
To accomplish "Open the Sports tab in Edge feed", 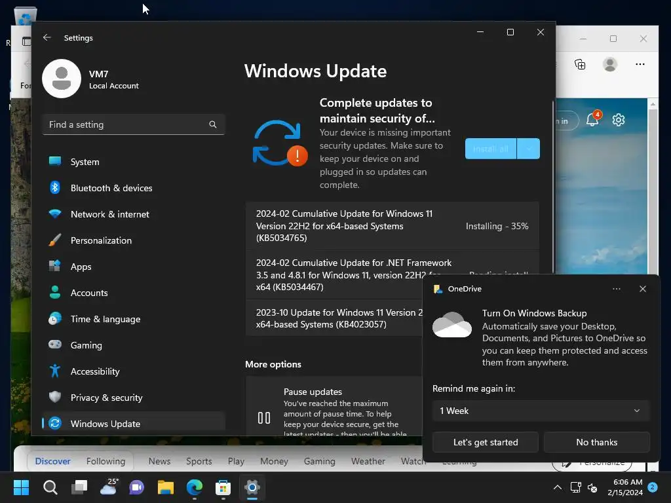I will [199, 461].
